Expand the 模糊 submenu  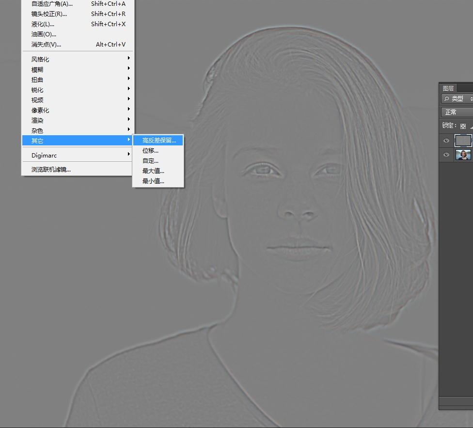78,70
